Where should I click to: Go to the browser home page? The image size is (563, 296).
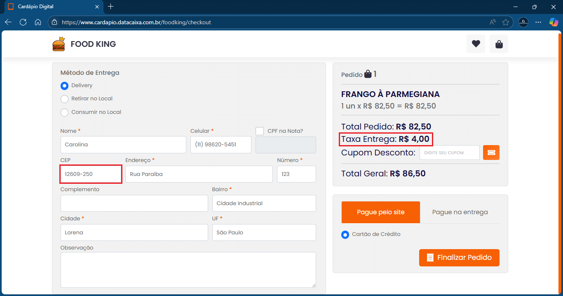(x=38, y=22)
